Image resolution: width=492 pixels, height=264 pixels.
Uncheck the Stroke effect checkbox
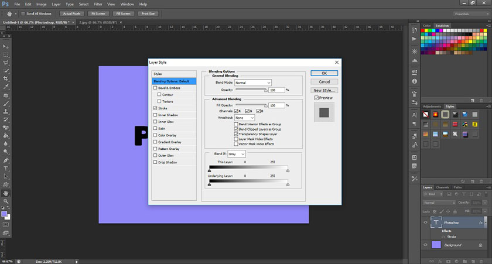[x=155, y=108]
